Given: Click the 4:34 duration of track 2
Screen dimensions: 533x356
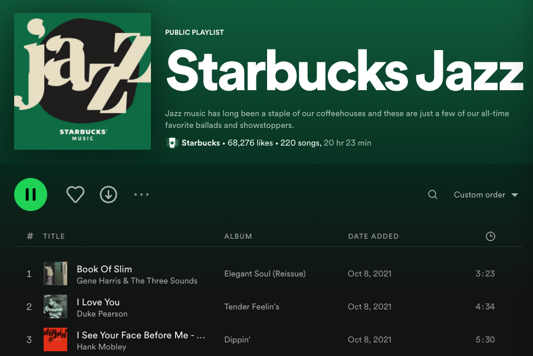Looking at the screenshot, I should point(485,306).
